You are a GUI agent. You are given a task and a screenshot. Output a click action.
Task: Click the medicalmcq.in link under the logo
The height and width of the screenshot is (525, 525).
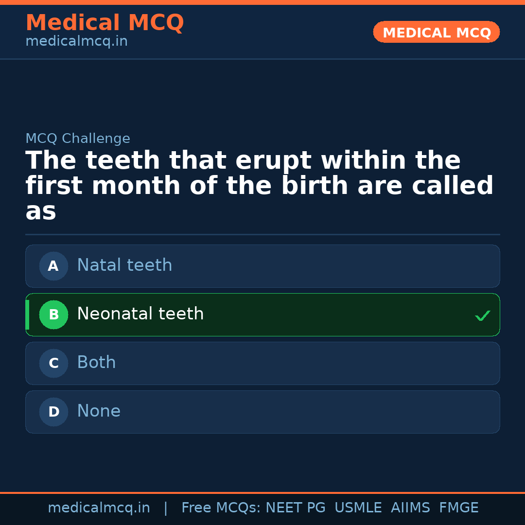(76, 41)
